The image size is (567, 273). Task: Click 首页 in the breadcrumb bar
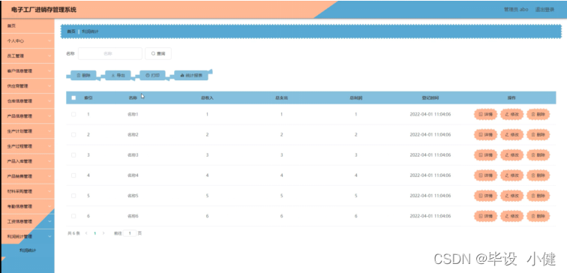(x=71, y=31)
